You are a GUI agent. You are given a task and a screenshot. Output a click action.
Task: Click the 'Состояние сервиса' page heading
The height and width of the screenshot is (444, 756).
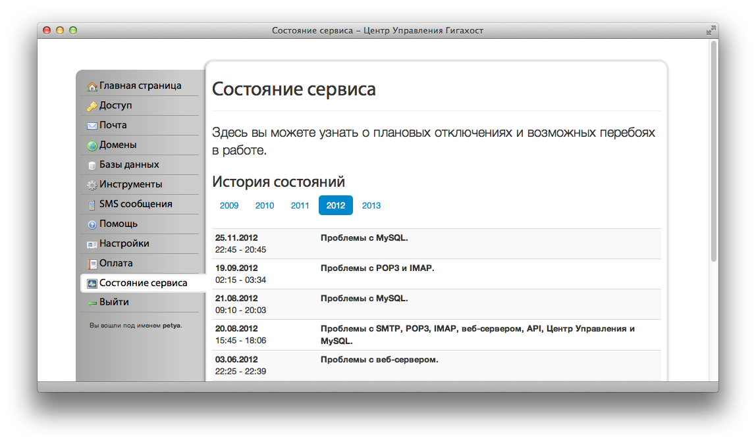coord(294,89)
